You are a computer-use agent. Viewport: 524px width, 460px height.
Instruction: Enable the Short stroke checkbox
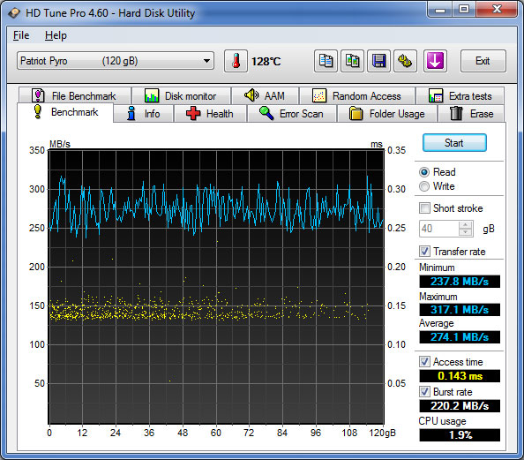(x=424, y=208)
